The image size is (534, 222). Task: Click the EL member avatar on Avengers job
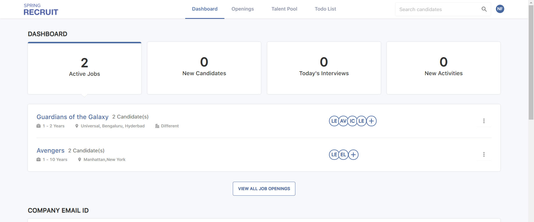click(343, 155)
